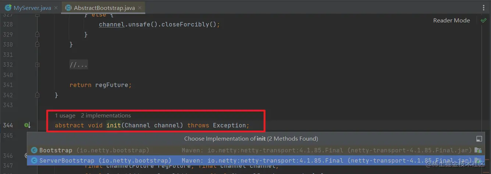Image resolution: width=491 pixels, height=174 pixels.
Task: Click the 'Channel' parameter type in init
Action: 138,126
